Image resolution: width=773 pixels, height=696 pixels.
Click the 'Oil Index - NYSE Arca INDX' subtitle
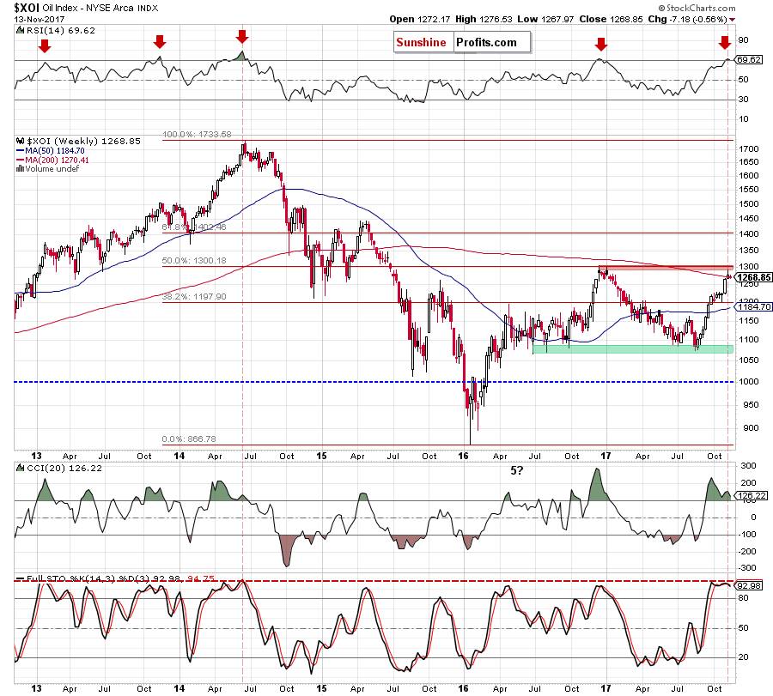(100, 8)
